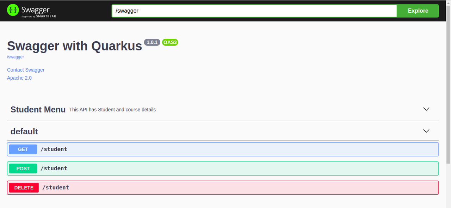Image resolution: width=451 pixels, height=208 pixels.
Task: Click the /swagger URL input field
Action: [254, 11]
